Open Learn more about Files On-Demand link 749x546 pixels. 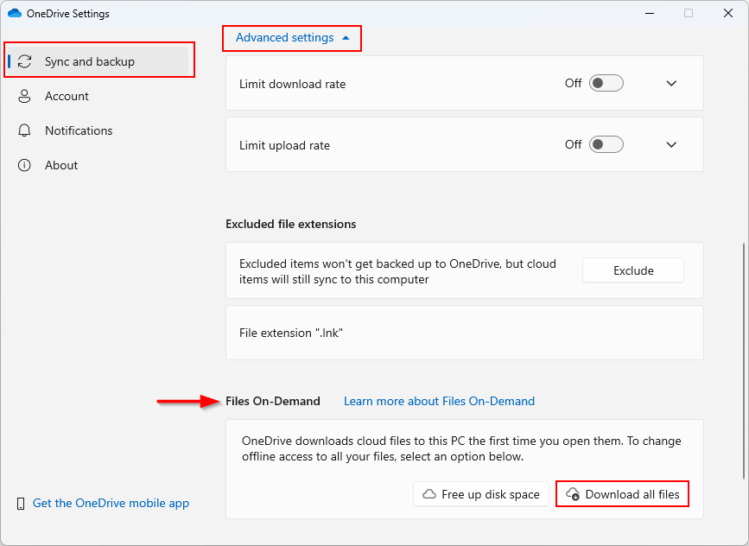pyautogui.click(x=439, y=401)
